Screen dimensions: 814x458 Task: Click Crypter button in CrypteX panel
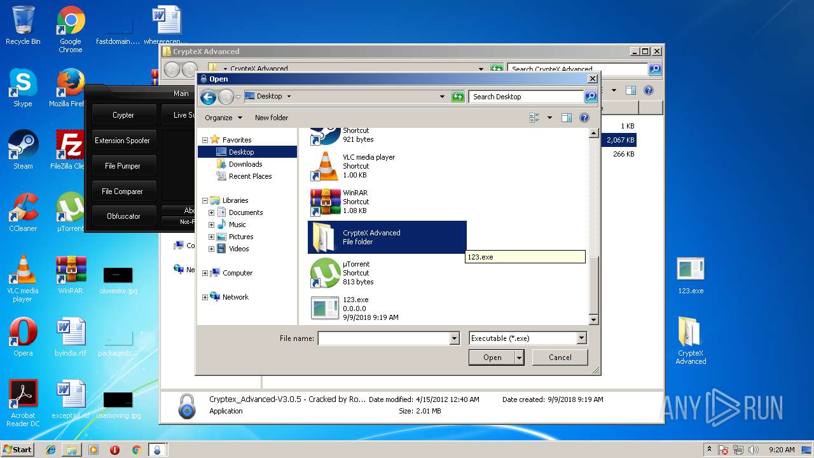pyautogui.click(x=123, y=115)
